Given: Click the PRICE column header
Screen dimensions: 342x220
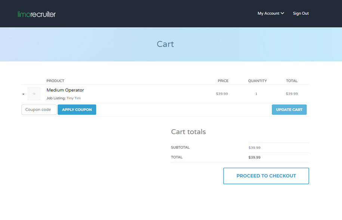Looking at the screenshot, I should (x=223, y=81).
